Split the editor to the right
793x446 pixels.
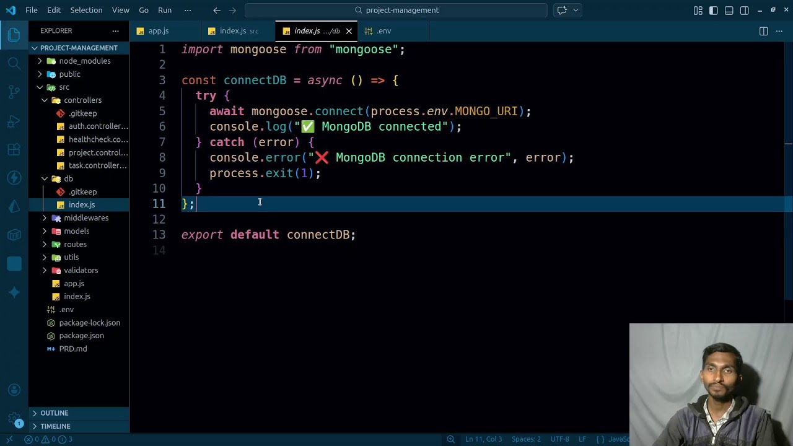(763, 31)
